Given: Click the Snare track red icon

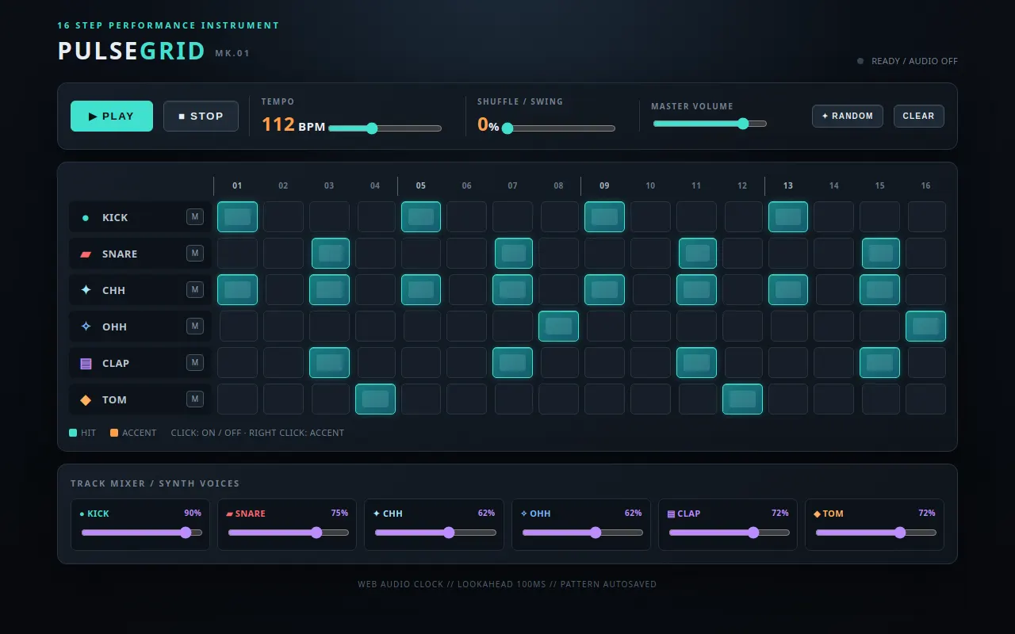Looking at the screenshot, I should (x=86, y=254).
